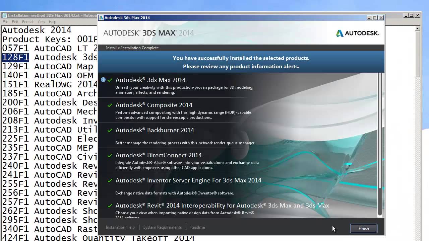Click the highlighted '128F1' key in Notepad
The height and width of the screenshot is (241, 429).
click(15, 57)
